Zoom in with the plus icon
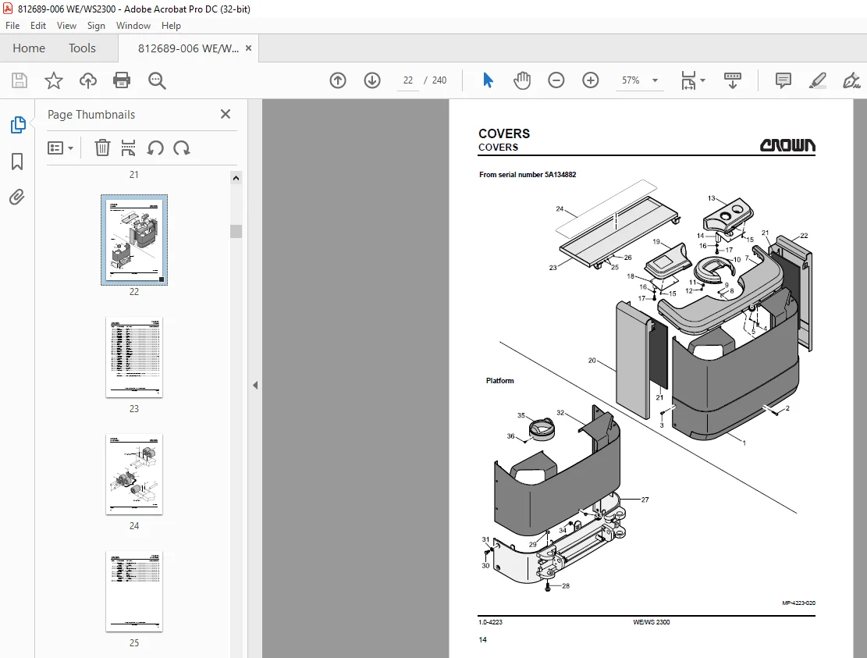 [x=591, y=80]
